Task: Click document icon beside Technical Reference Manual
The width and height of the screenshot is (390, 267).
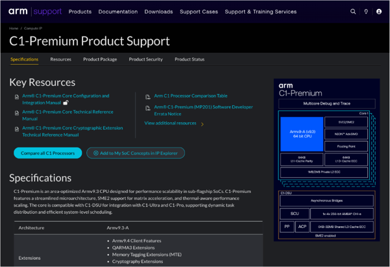Action: pyautogui.click(x=17, y=113)
